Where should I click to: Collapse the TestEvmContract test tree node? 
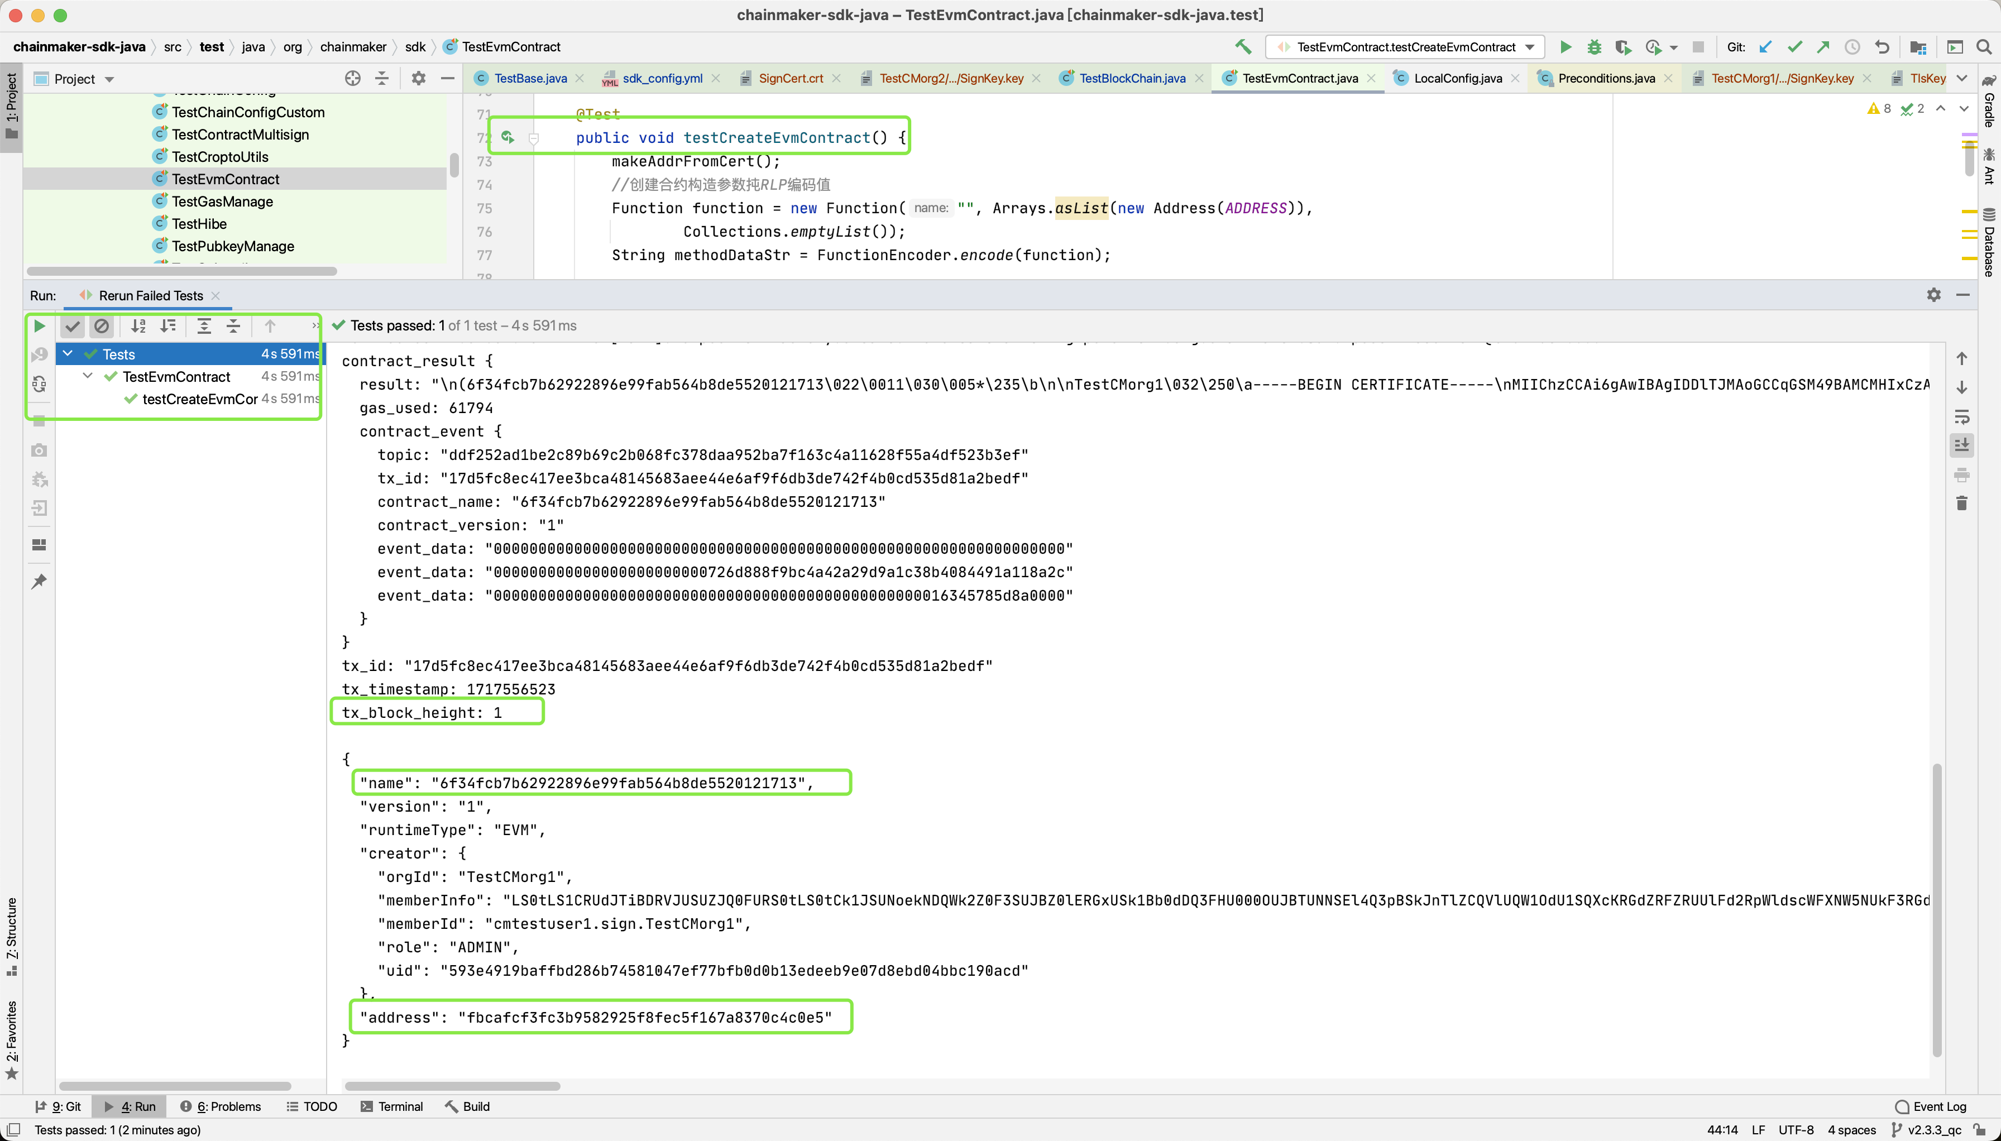point(88,376)
